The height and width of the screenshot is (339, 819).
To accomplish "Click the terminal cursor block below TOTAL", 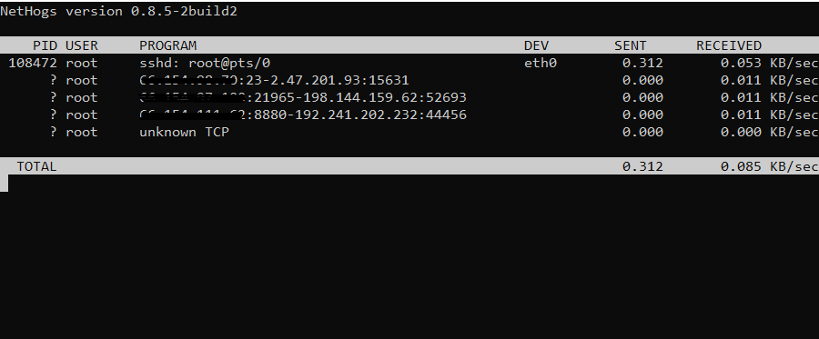I will (5, 183).
